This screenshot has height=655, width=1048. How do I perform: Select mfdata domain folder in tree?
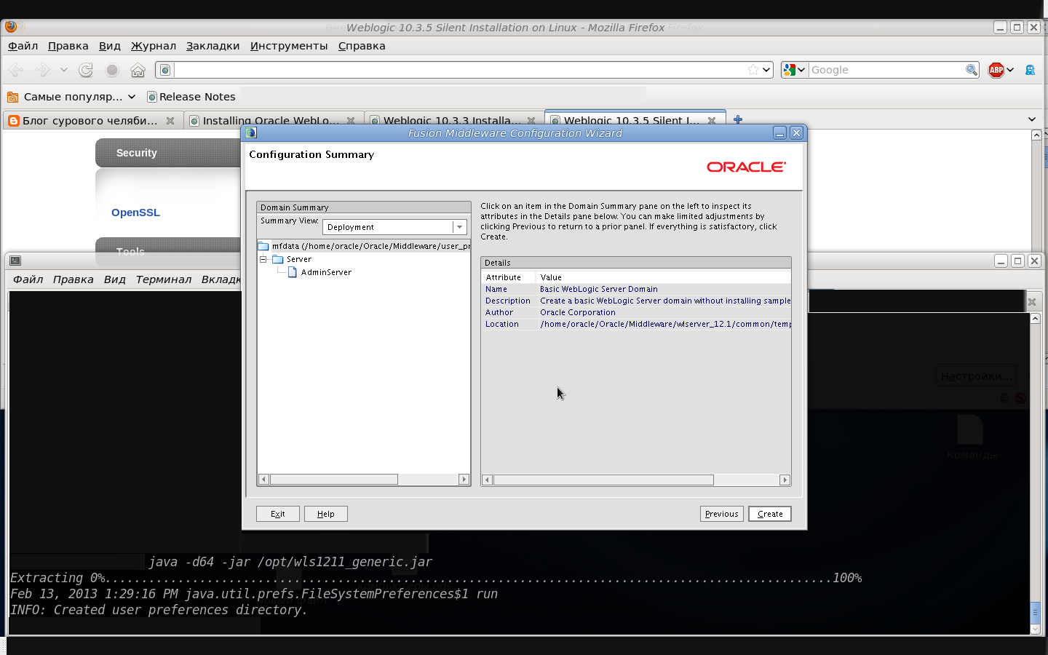tap(365, 246)
